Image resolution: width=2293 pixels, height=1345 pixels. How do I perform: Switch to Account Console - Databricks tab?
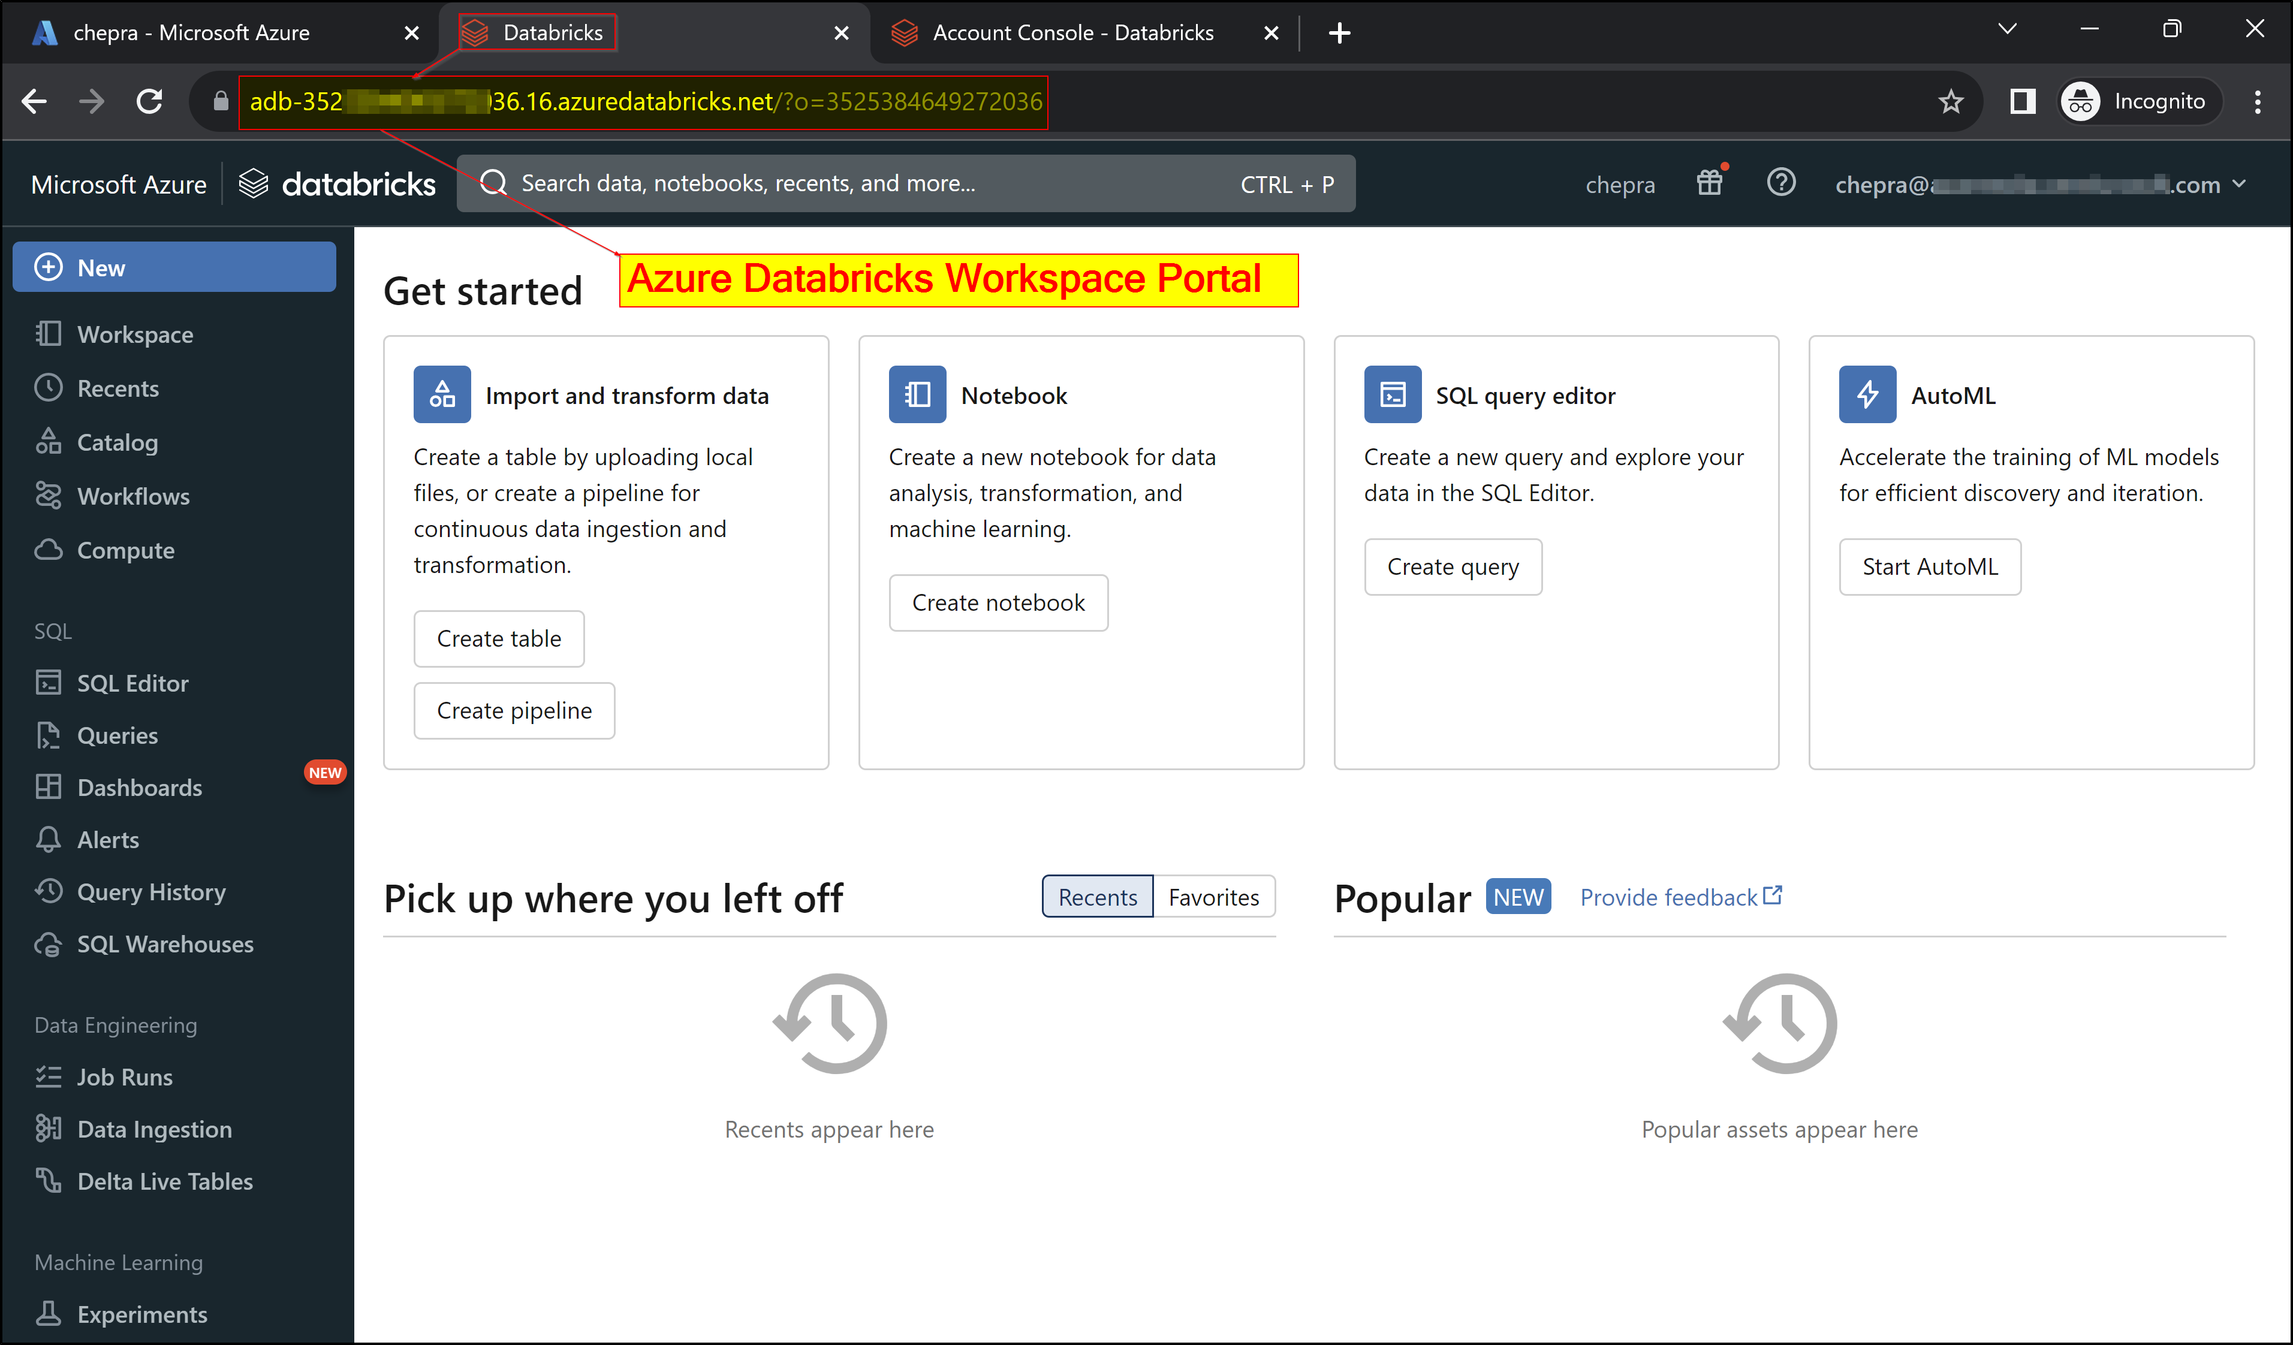(x=1072, y=33)
